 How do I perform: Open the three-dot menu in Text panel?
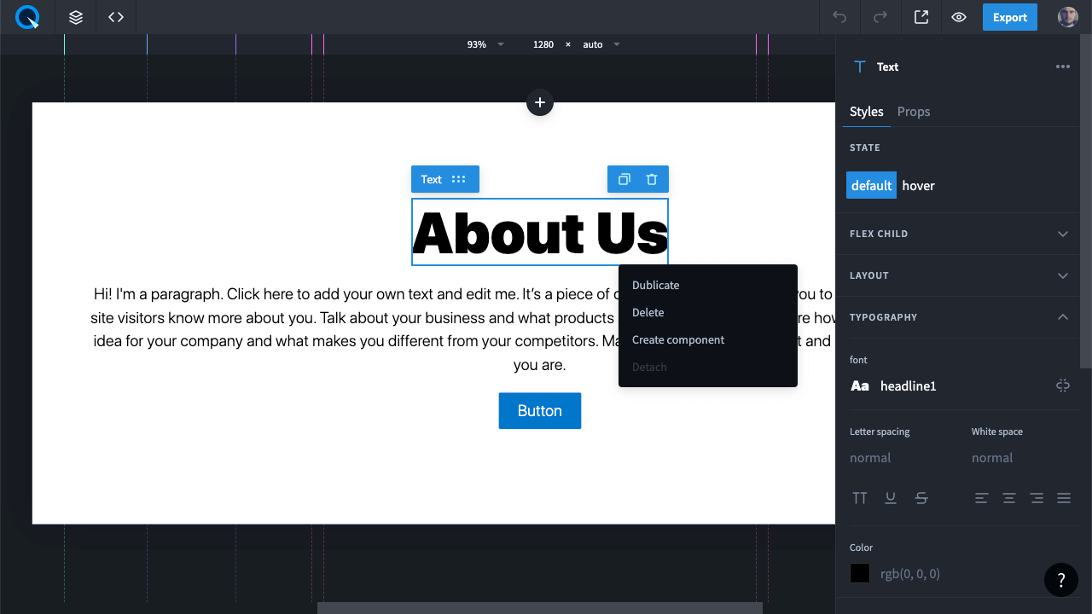(1062, 67)
